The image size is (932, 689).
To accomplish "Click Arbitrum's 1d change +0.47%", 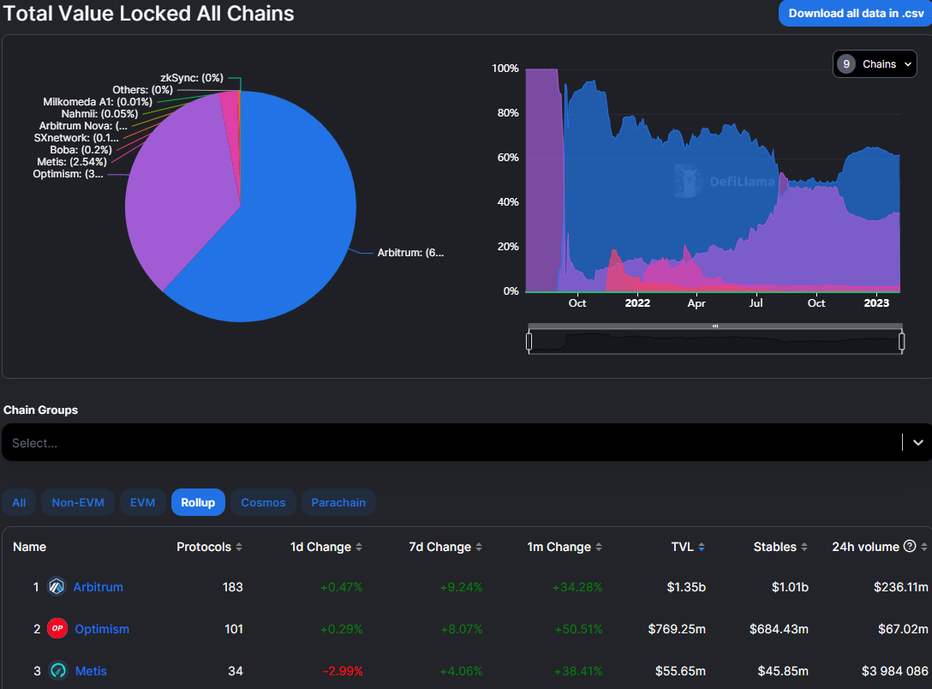I will [x=342, y=587].
